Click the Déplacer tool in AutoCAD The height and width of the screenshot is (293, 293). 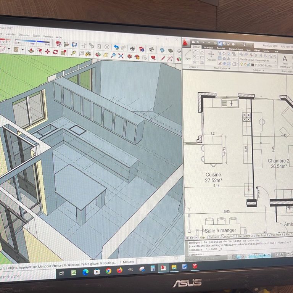pyautogui.click(x=211, y=56)
